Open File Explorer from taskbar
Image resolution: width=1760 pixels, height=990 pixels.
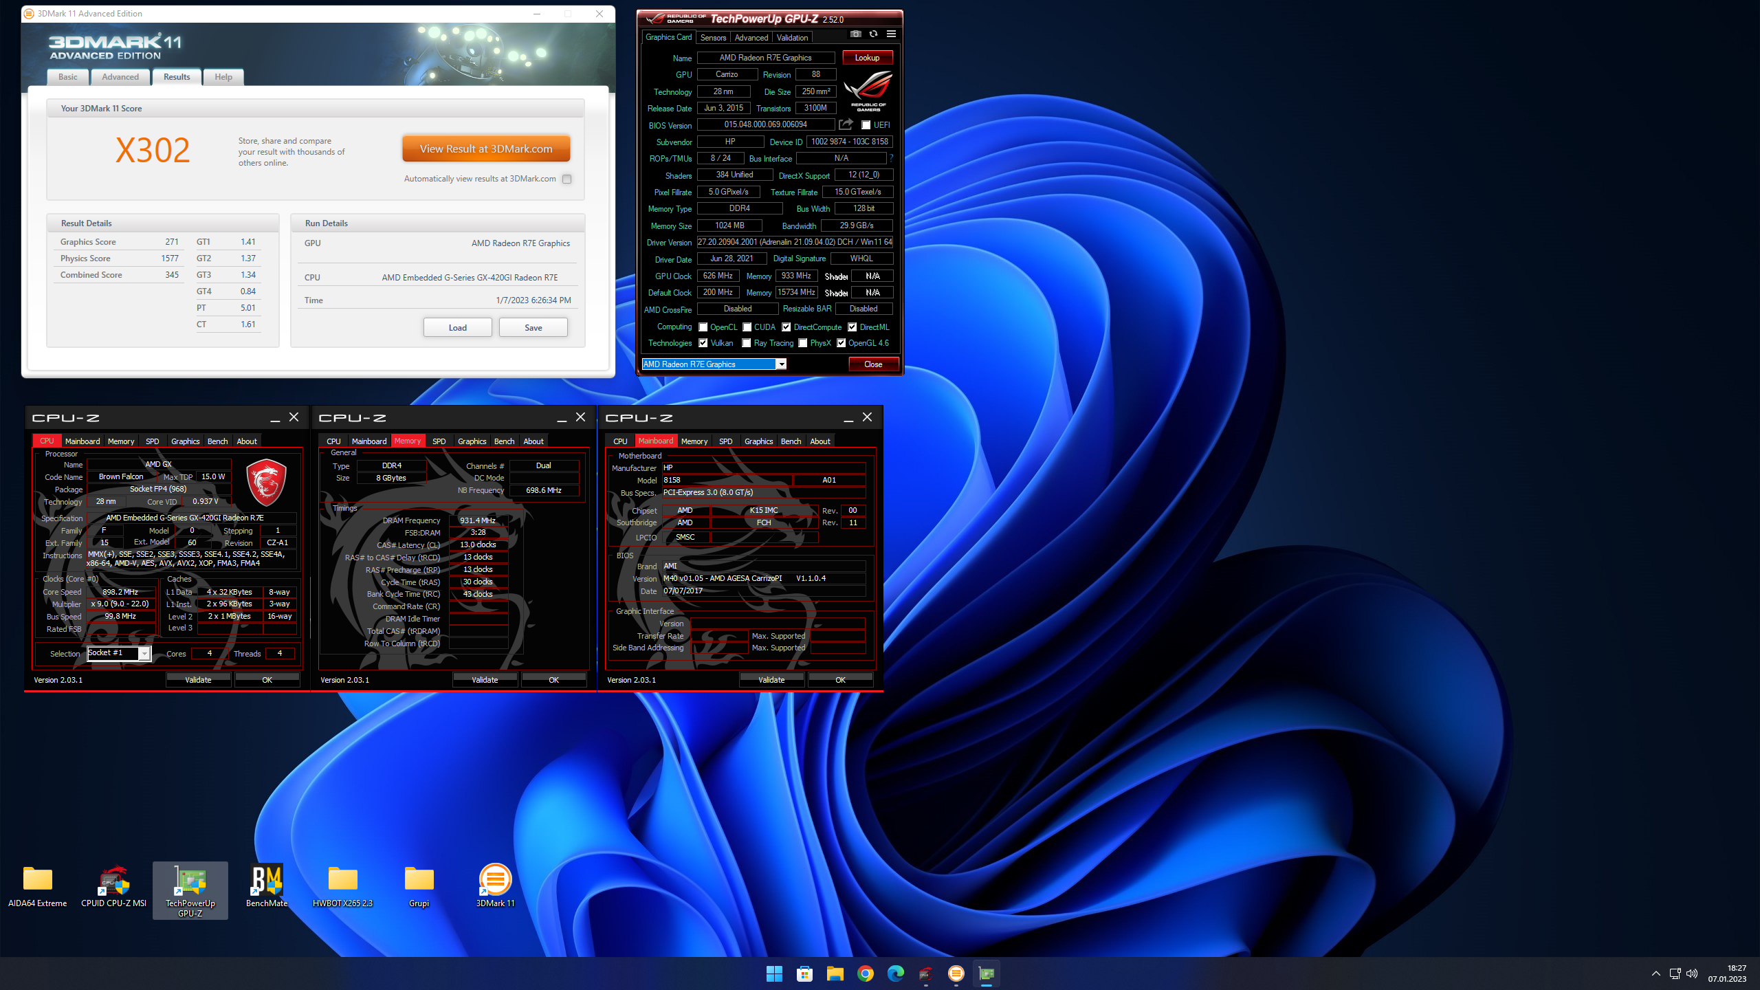pos(835,973)
